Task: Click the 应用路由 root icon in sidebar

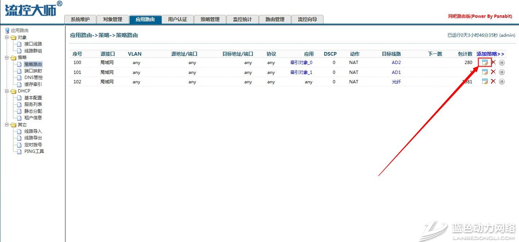Action: (x=7, y=31)
